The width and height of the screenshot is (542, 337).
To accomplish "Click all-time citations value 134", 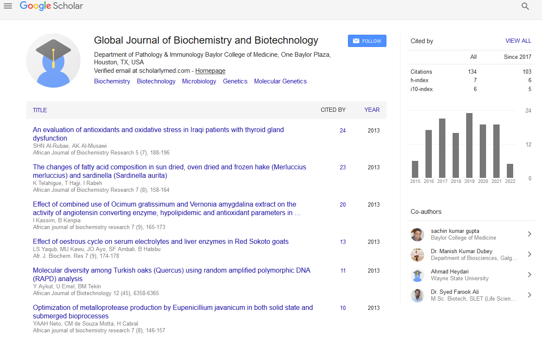I will 472,72.
